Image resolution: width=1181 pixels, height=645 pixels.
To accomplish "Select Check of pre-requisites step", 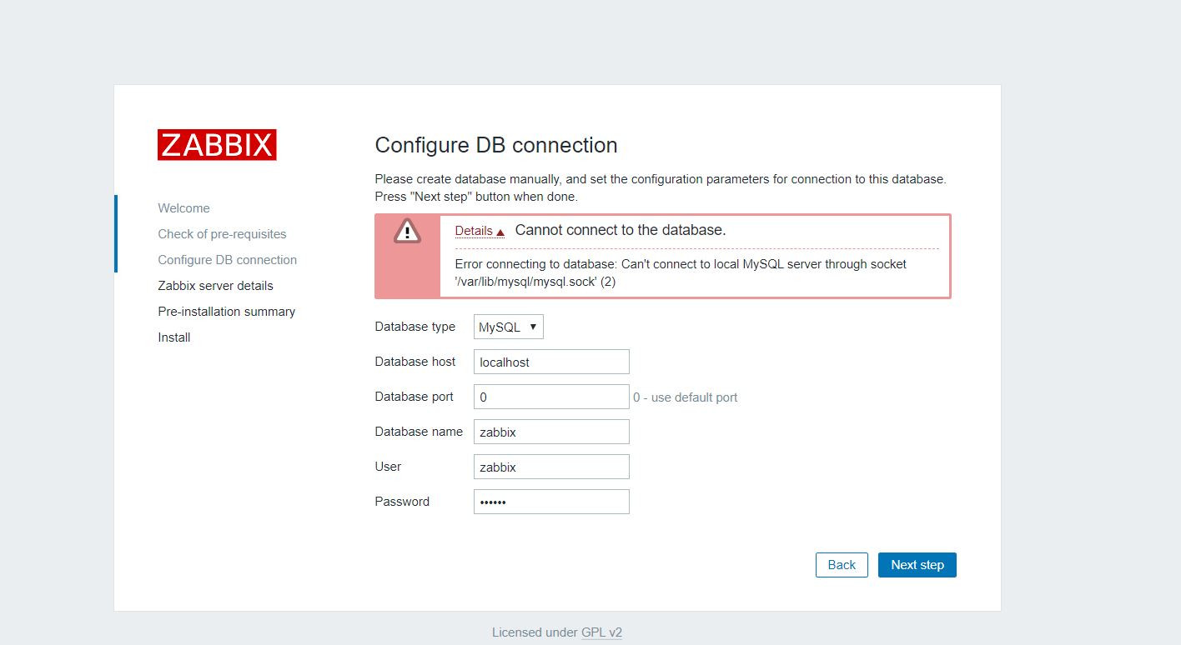I will coord(222,234).
